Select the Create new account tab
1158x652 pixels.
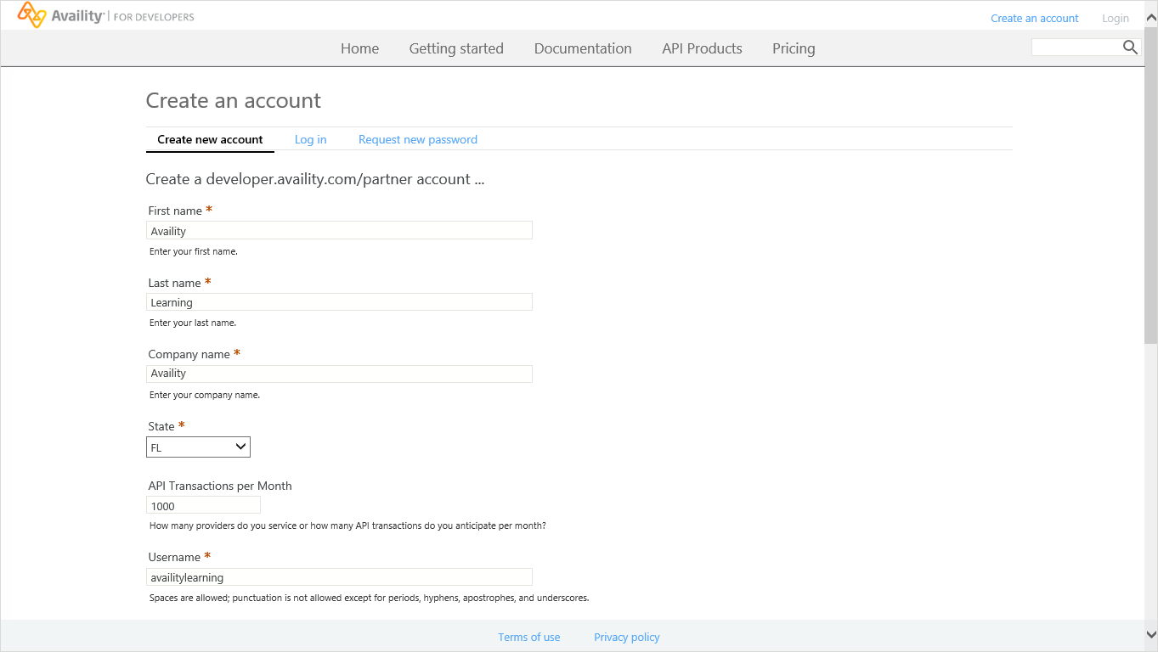(x=210, y=139)
